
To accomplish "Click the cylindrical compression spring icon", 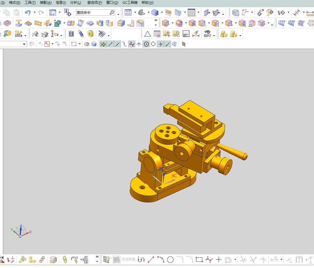I will pyautogui.click(x=71, y=34).
